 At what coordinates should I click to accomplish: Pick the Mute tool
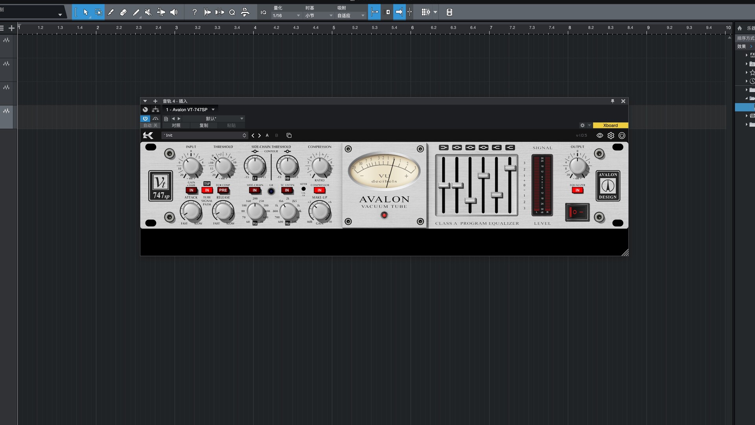(148, 12)
